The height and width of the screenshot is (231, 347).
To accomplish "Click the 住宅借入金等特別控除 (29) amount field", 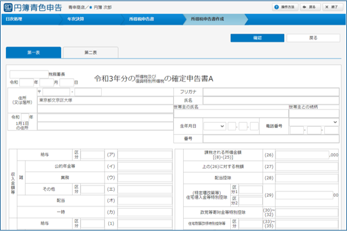I will tap(305, 195).
